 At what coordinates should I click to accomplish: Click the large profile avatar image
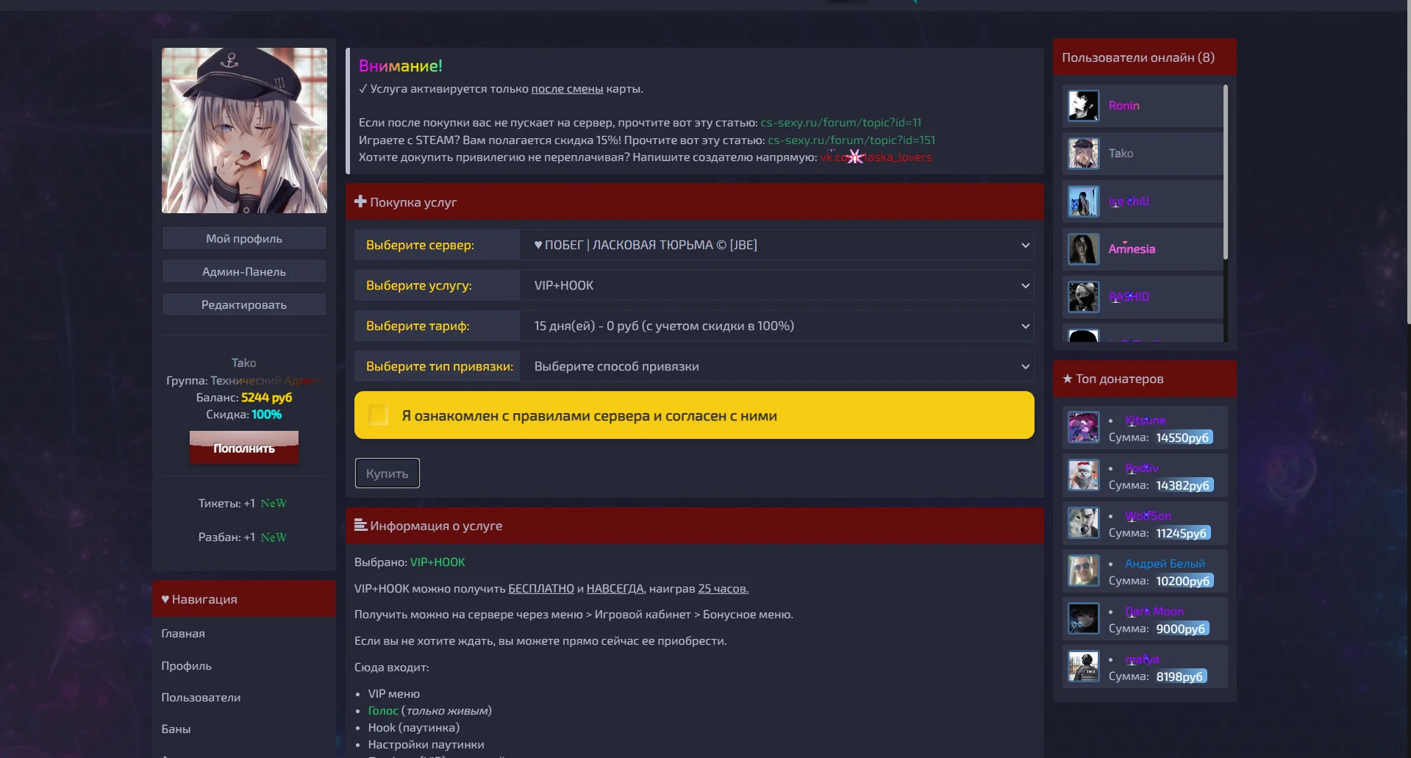(244, 131)
